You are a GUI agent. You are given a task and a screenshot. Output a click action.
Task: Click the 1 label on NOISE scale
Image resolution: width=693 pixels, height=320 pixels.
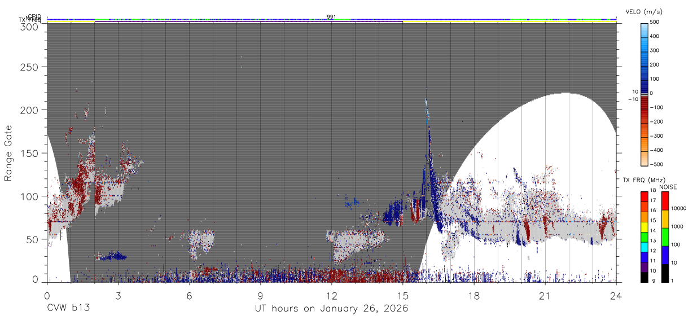[673, 281]
